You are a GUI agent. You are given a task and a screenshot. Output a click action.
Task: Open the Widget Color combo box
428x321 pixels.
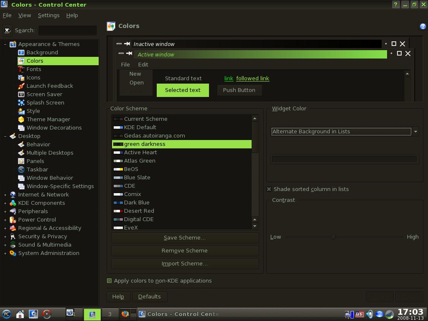tap(345, 132)
